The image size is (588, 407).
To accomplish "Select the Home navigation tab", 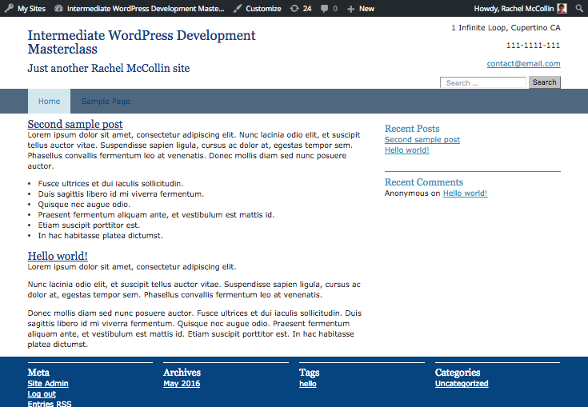I will [49, 102].
